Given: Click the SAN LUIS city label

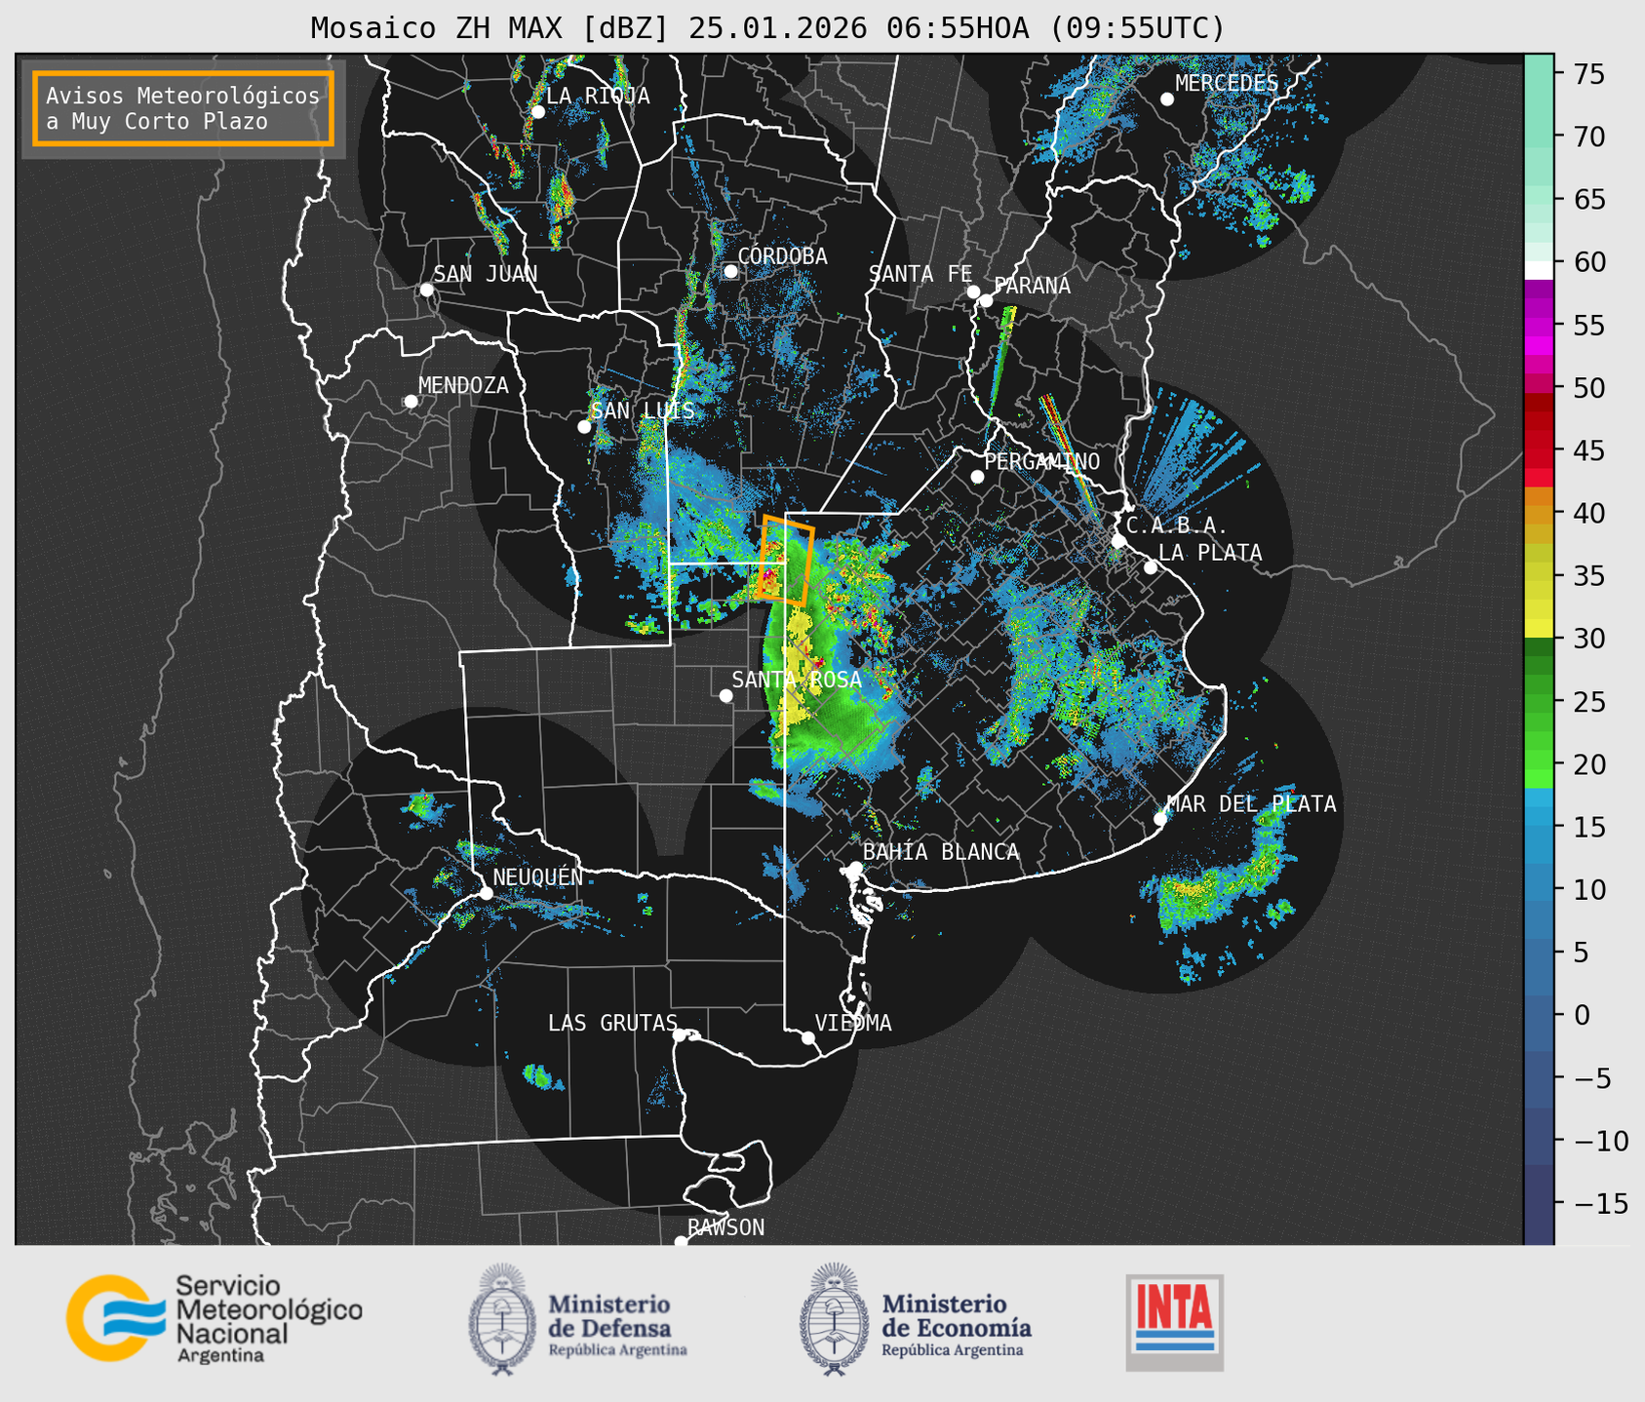Looking at the screenshot, I should (x=643, y=410).
